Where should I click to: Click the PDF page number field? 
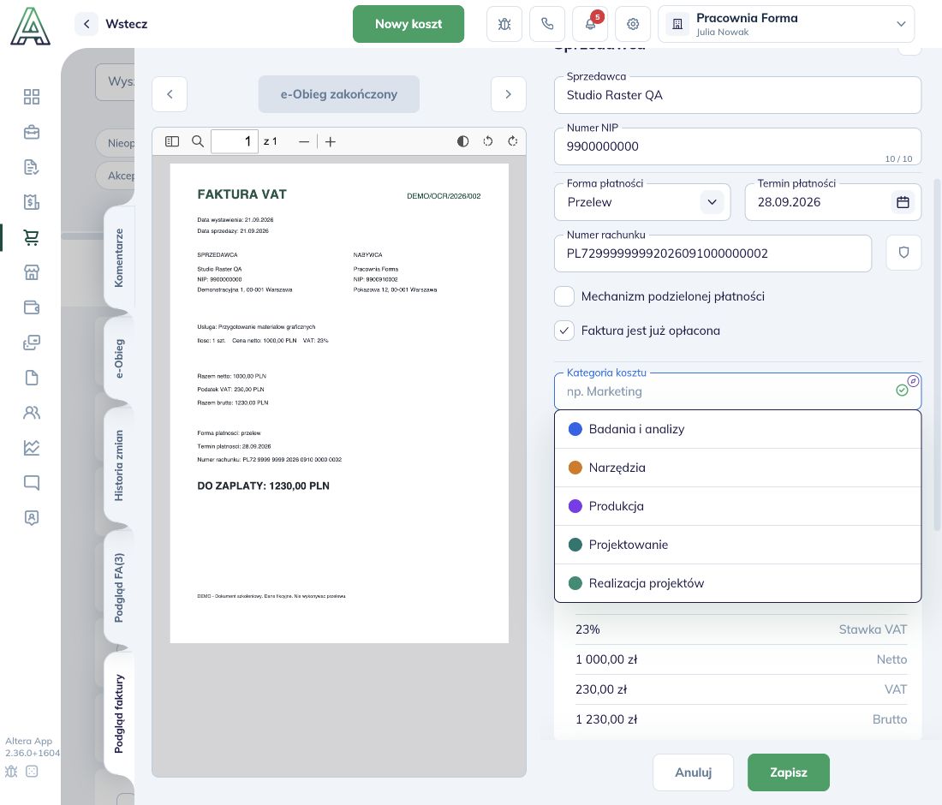click(x=235, y=141)
